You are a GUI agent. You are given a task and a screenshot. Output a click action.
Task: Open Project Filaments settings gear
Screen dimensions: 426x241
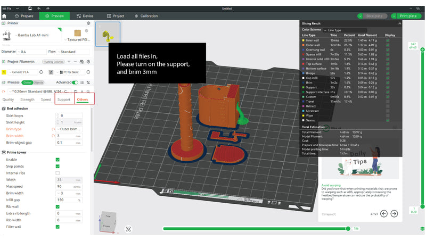click(x=88, y=62)
